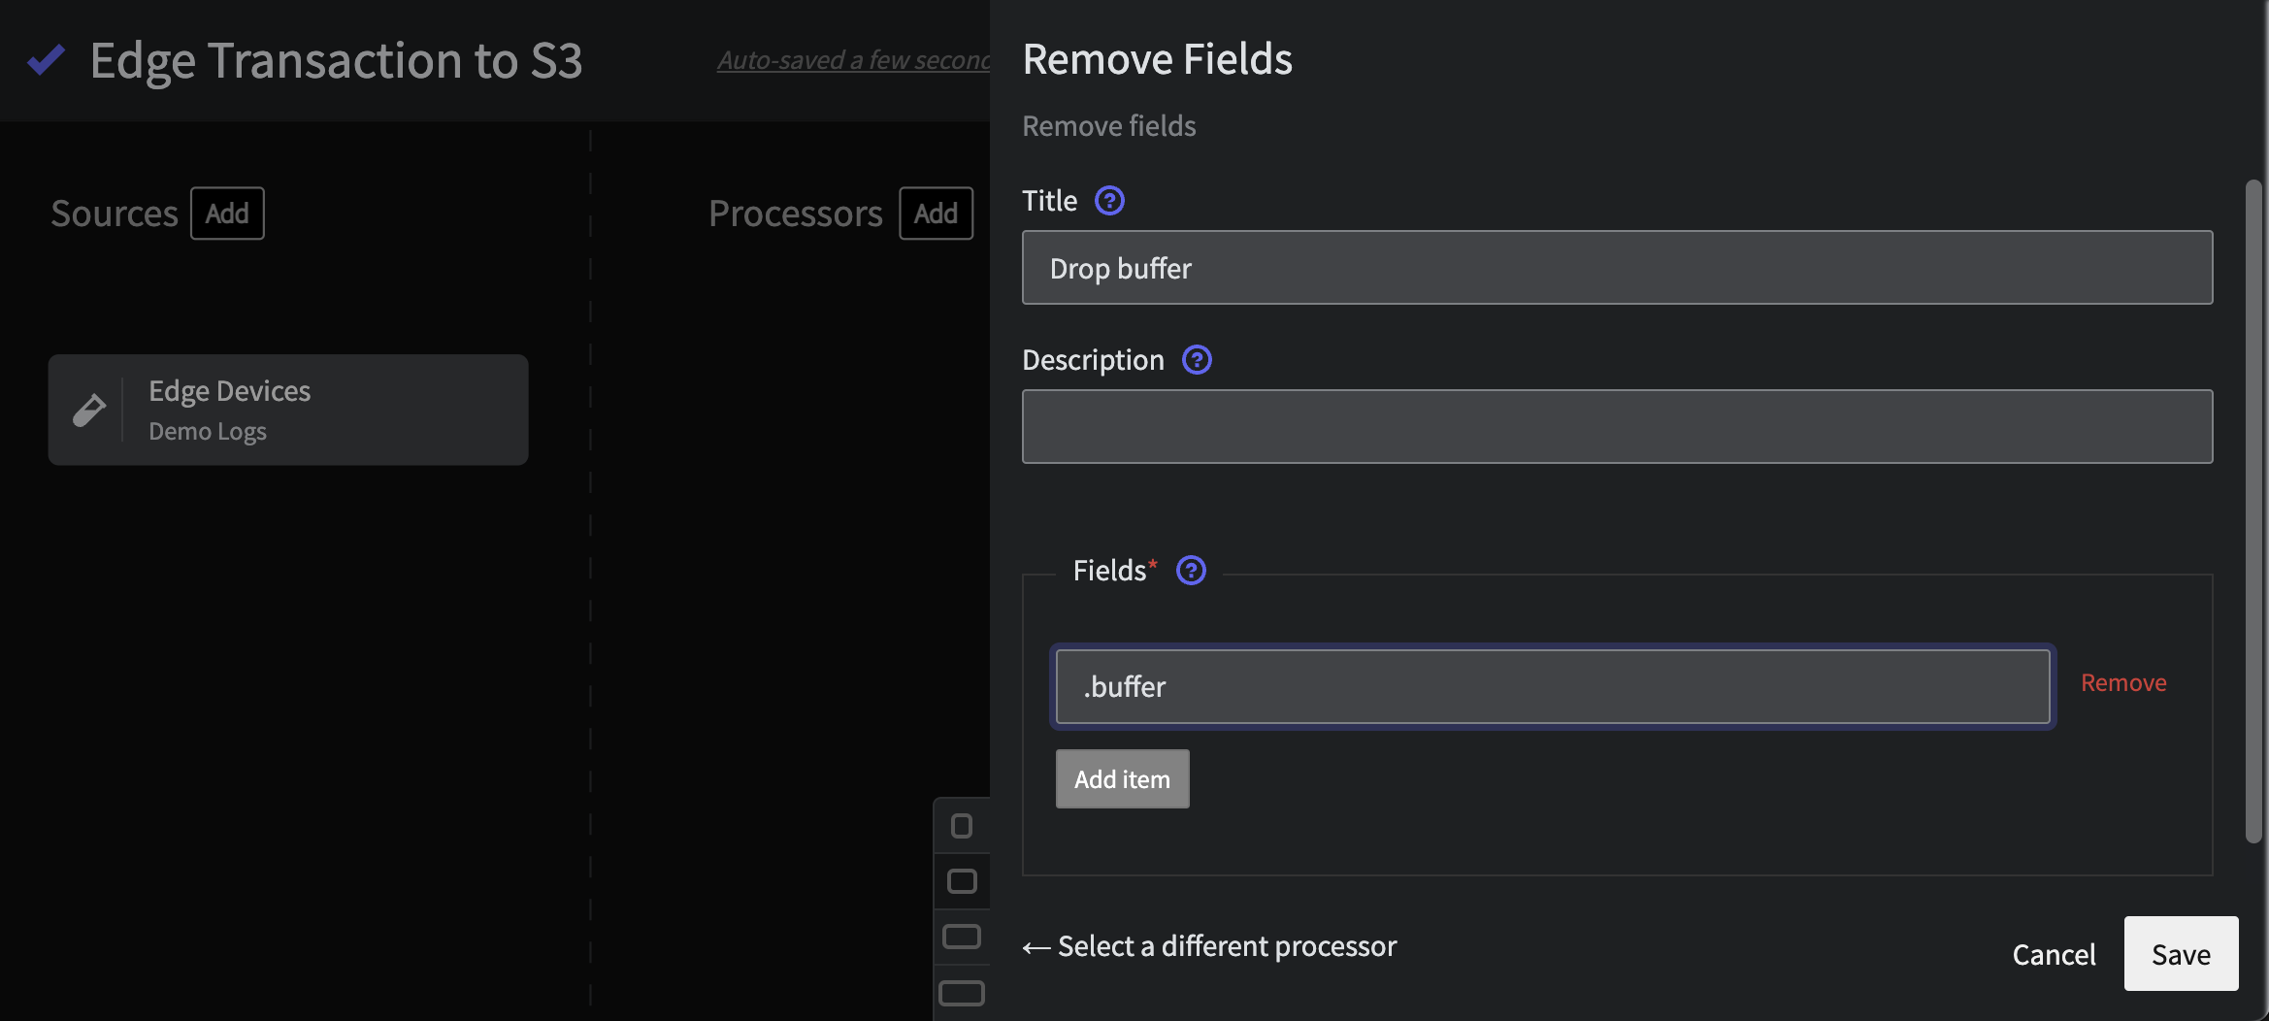Save the Remove Fields processor
2269x1021 pixels.
[x=2181, y=954]
